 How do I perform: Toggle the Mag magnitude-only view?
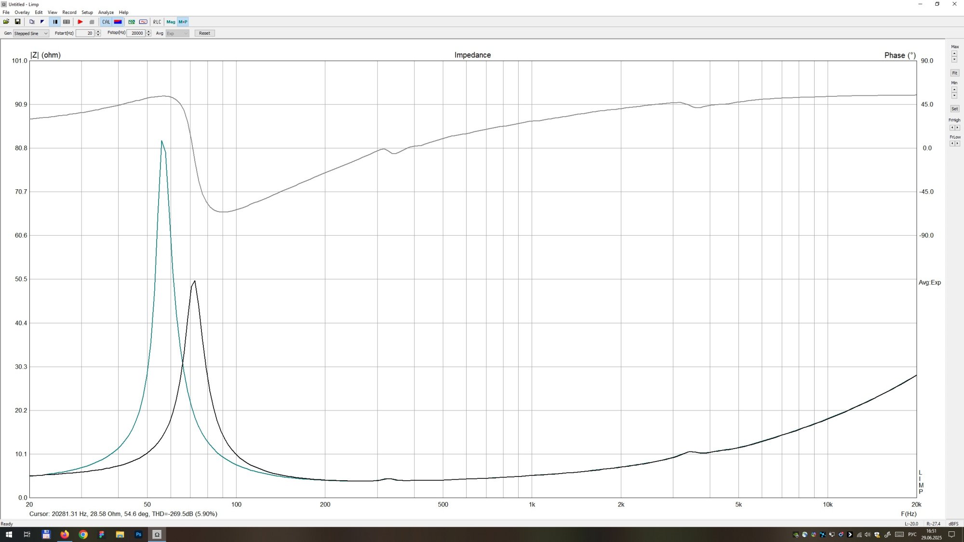pyautogui.click(x=171, y=22)
